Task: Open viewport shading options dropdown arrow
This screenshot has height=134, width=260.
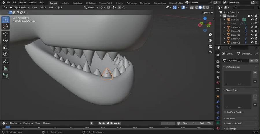Action: [211, 7]
